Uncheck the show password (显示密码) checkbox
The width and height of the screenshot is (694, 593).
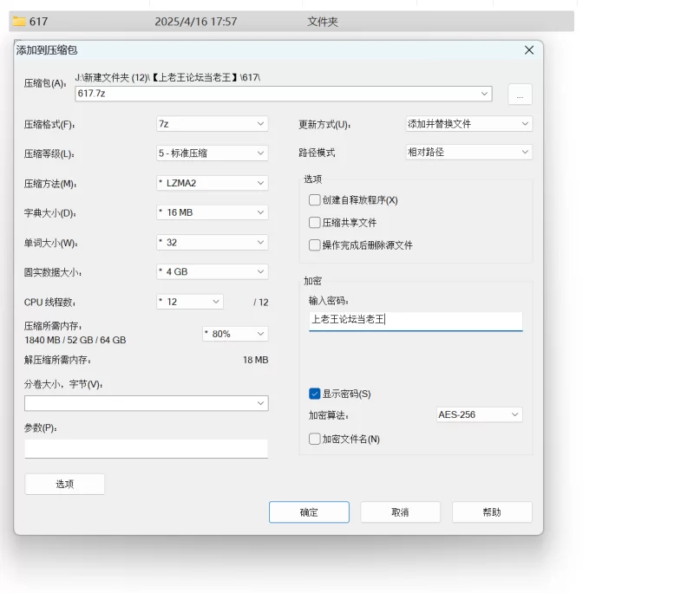click(x=315, y=394)
